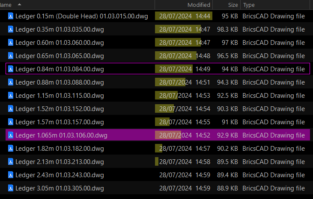
Task: Click the Ledger 1.065m dwg file icon
Action: pyautogui.click(x=11, y=135)
